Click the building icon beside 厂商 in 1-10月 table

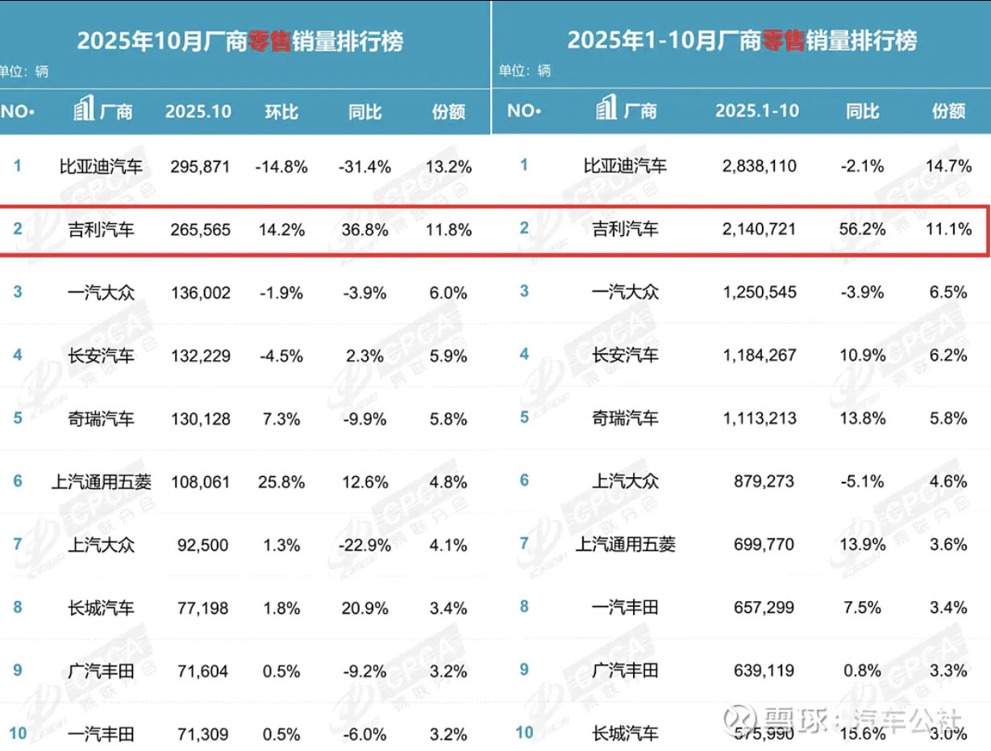(x=606, y=110)
